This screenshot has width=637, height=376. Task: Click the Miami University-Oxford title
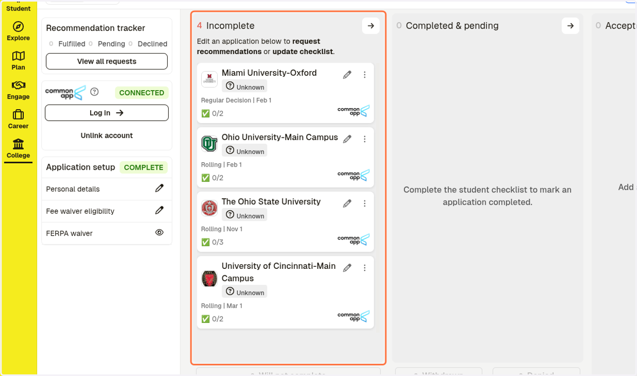[x=269, y=73]
